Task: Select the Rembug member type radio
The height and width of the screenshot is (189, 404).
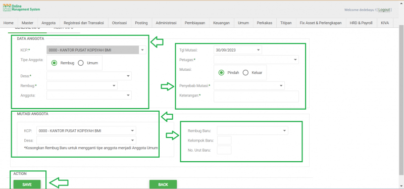Action: coord(54,63)
